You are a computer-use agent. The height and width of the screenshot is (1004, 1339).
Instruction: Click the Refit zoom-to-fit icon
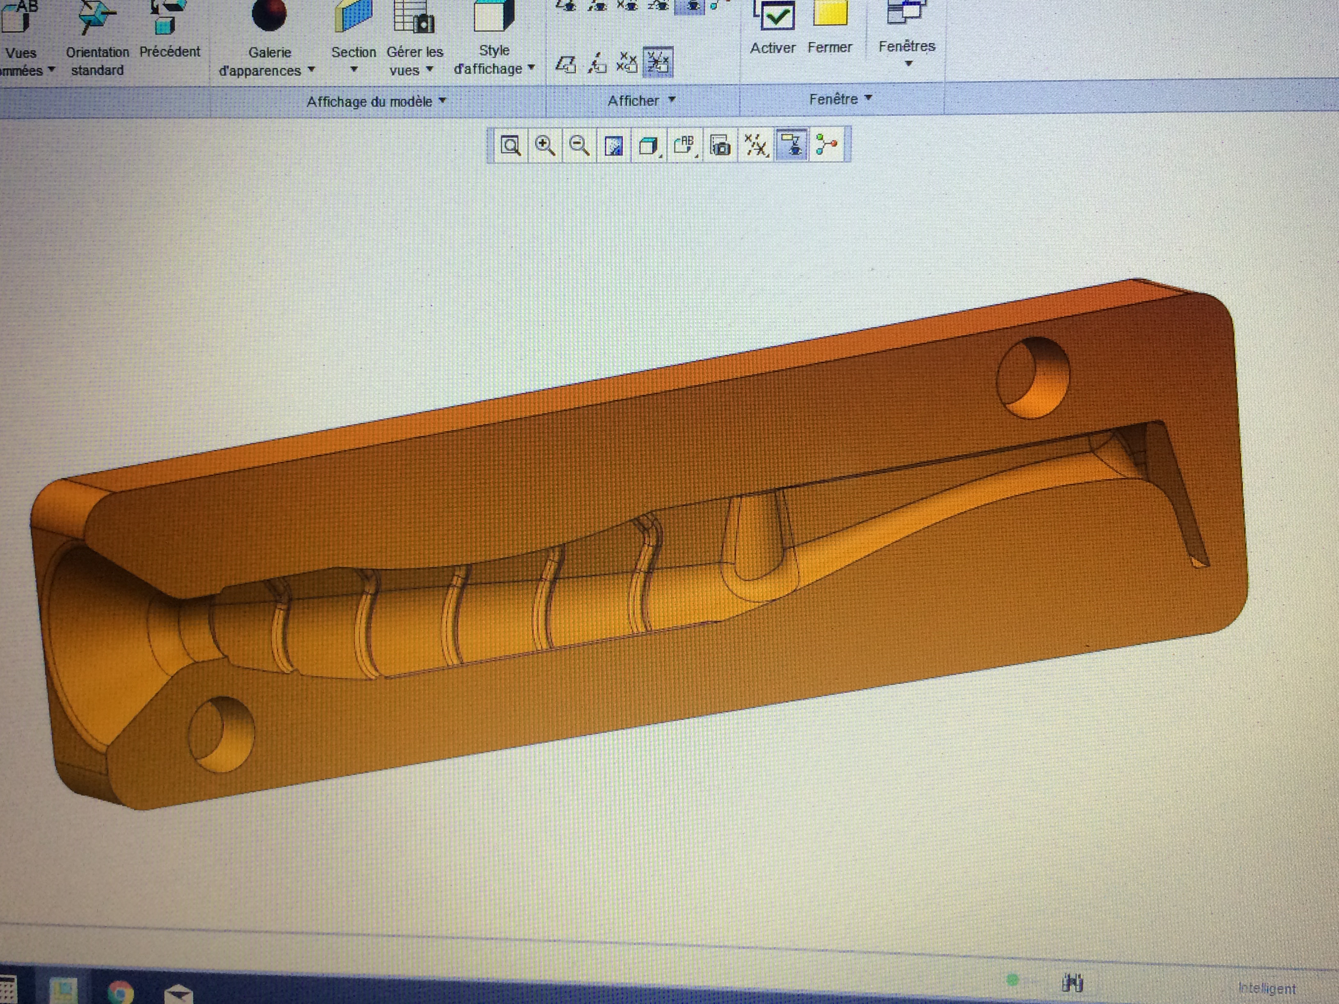click(510, 146)
